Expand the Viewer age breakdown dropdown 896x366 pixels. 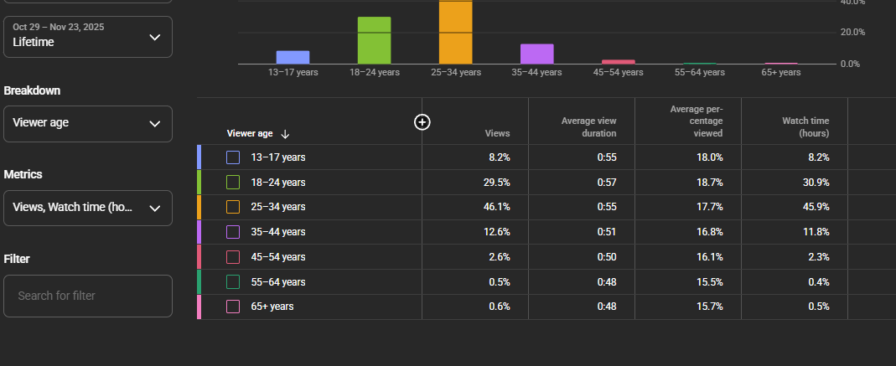[x=88, y=123]
